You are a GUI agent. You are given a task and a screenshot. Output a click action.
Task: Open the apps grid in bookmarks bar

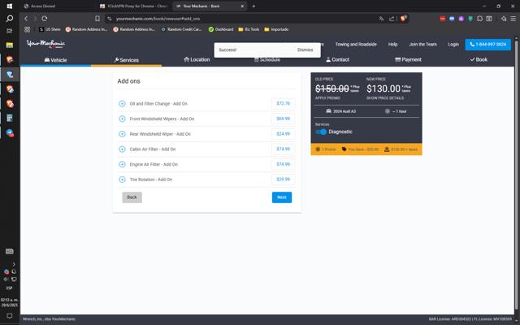(27, 29)
